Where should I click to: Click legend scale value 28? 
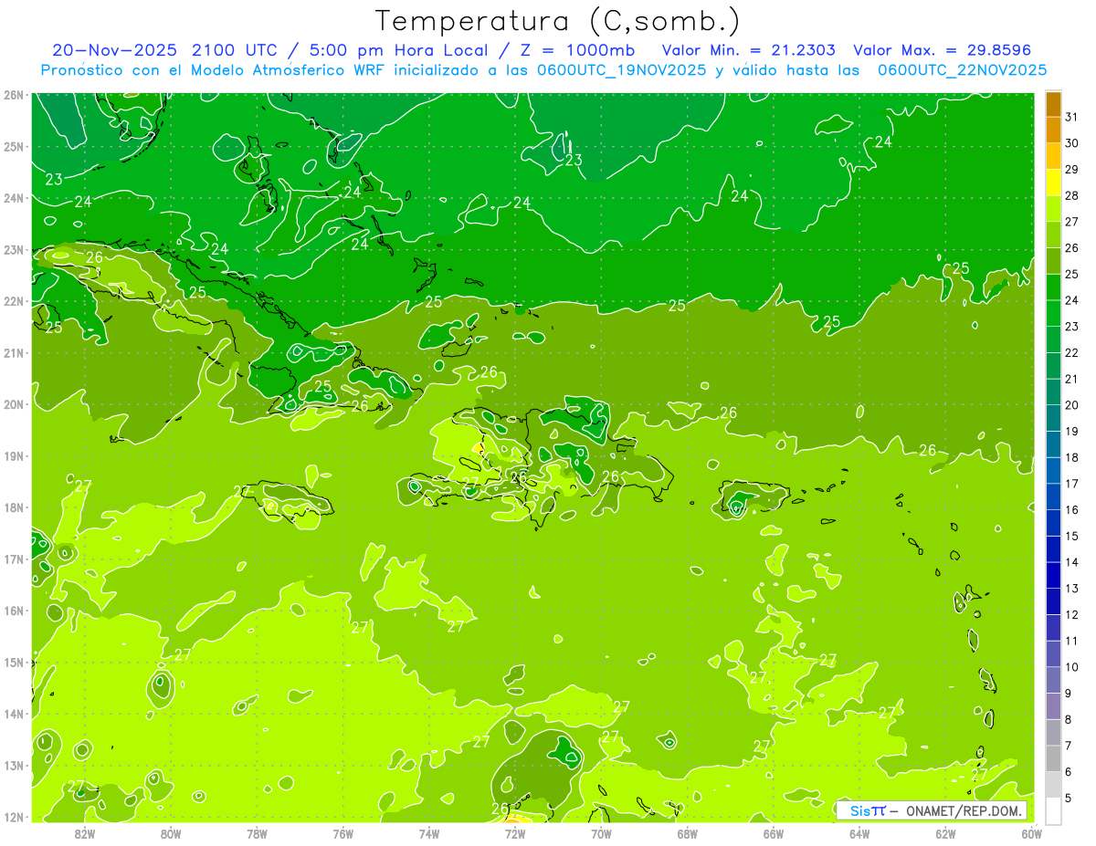coord(1072,195)
